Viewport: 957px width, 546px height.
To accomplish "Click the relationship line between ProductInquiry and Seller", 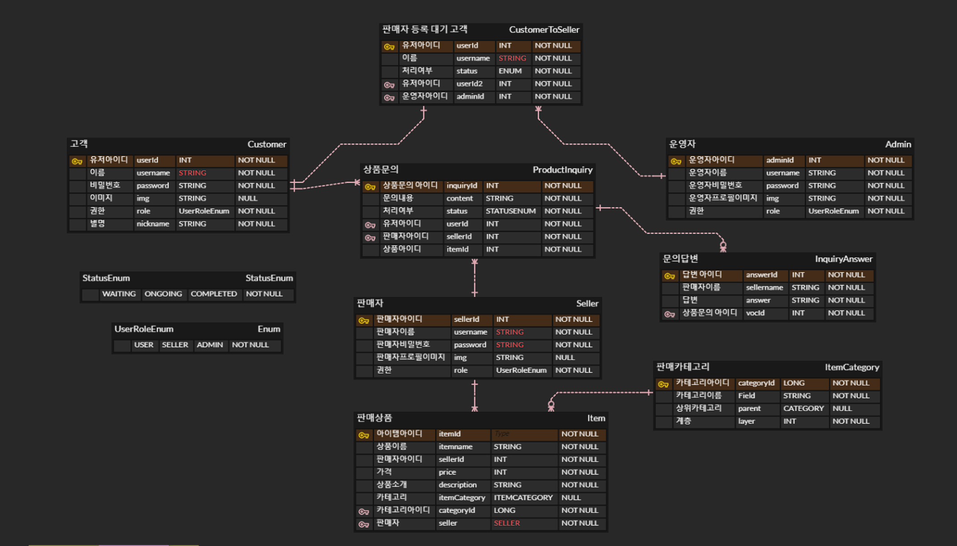I will tap(474, 277).
